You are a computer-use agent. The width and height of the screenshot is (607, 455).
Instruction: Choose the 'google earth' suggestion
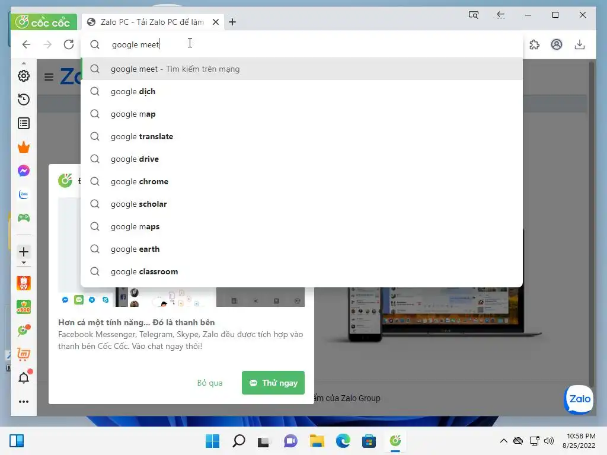point(302,249)
